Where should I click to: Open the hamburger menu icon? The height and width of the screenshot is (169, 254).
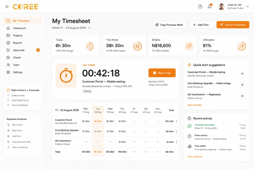[x=7, y=7]
